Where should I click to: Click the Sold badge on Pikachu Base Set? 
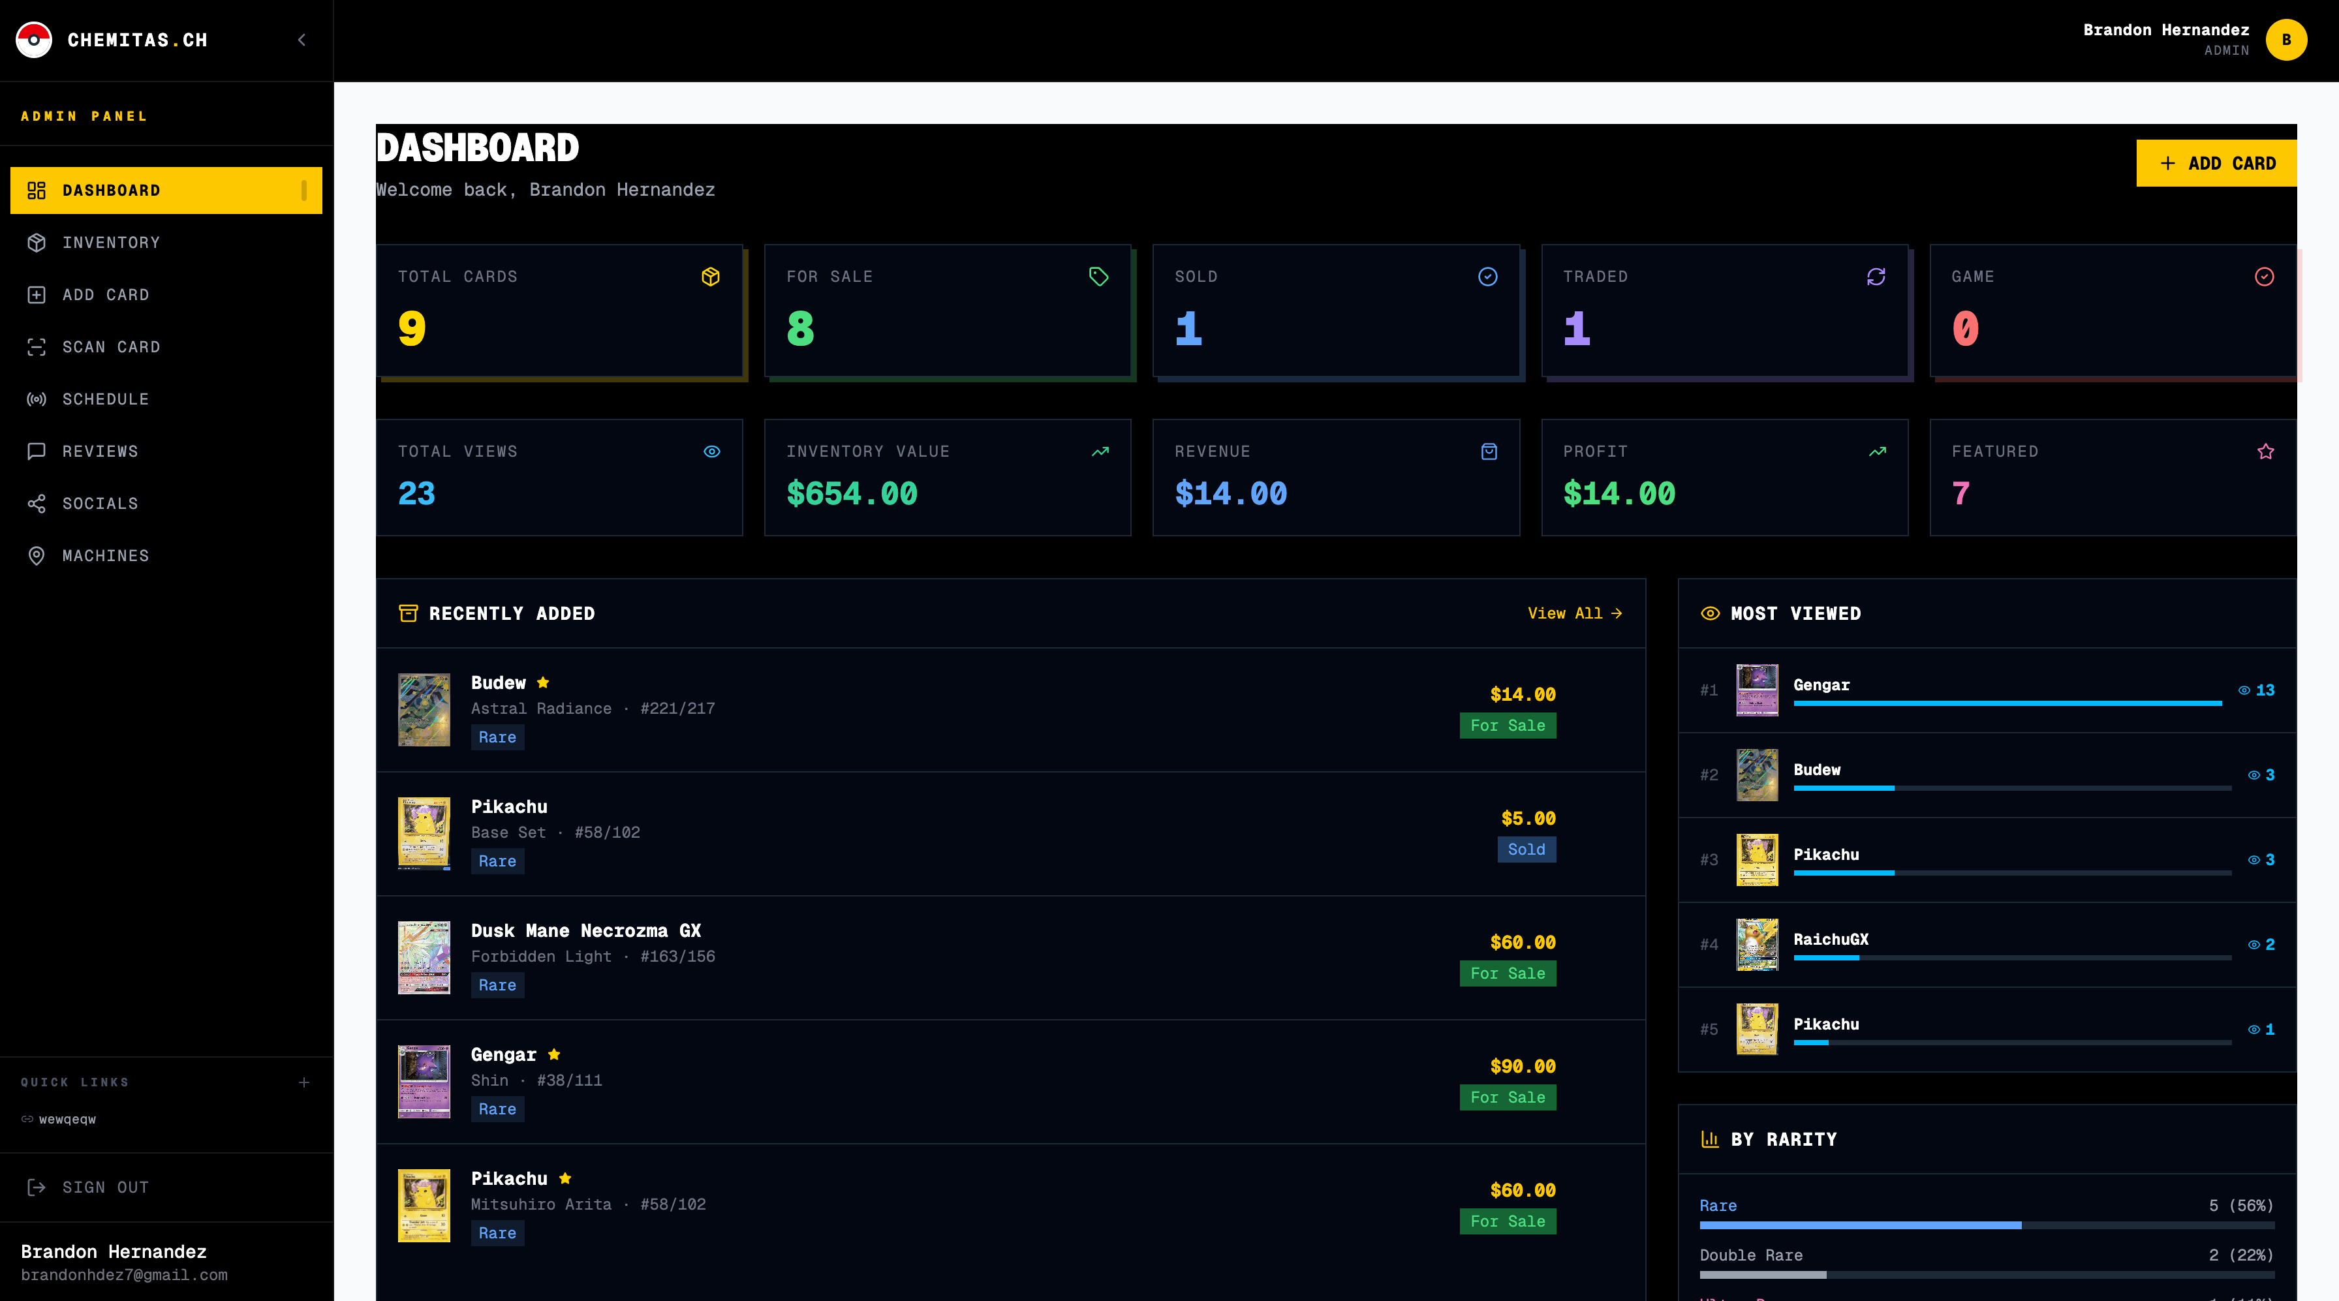(1526, 849)
